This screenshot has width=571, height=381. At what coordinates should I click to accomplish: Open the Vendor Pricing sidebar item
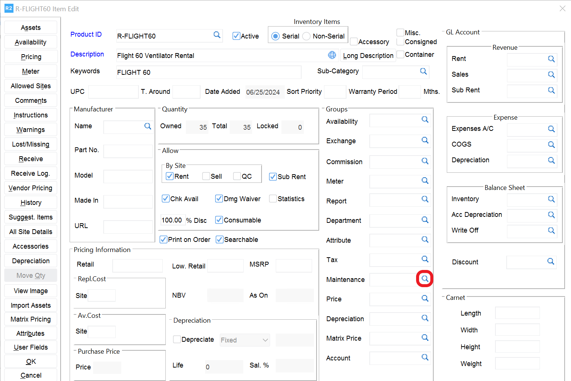point(31,188)
